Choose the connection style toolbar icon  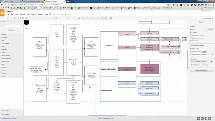[x=64, y=18]
